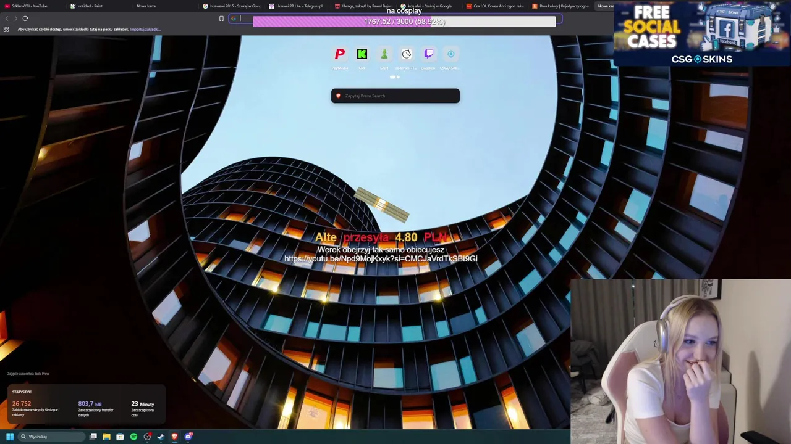
Task: Click the taskbar Wyszukaj search box
Action: (x=52, y=437)
